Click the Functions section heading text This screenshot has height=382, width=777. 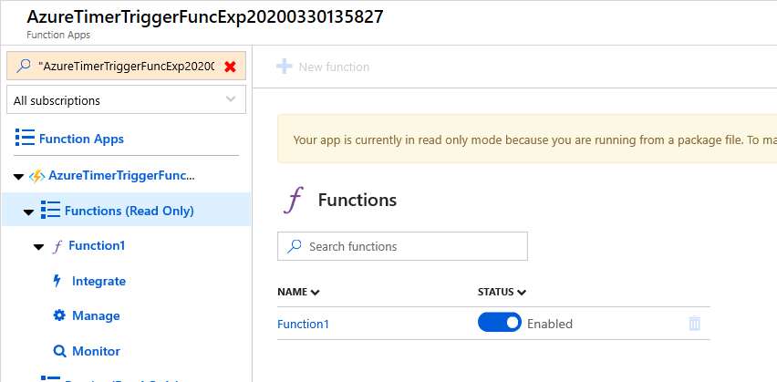(357, 201)
